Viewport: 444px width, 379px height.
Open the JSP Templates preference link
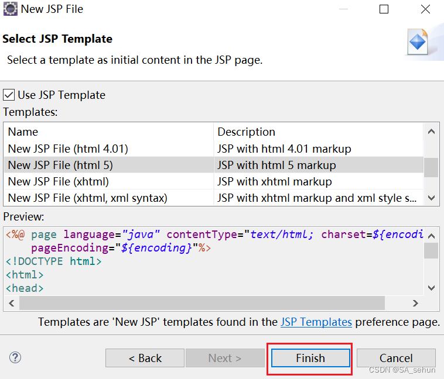(x=316, y=322)
